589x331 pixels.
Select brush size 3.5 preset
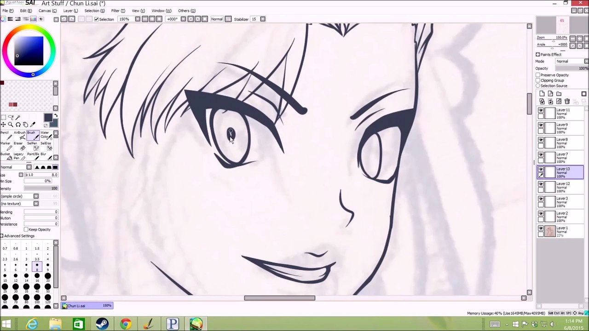point(37,256)
